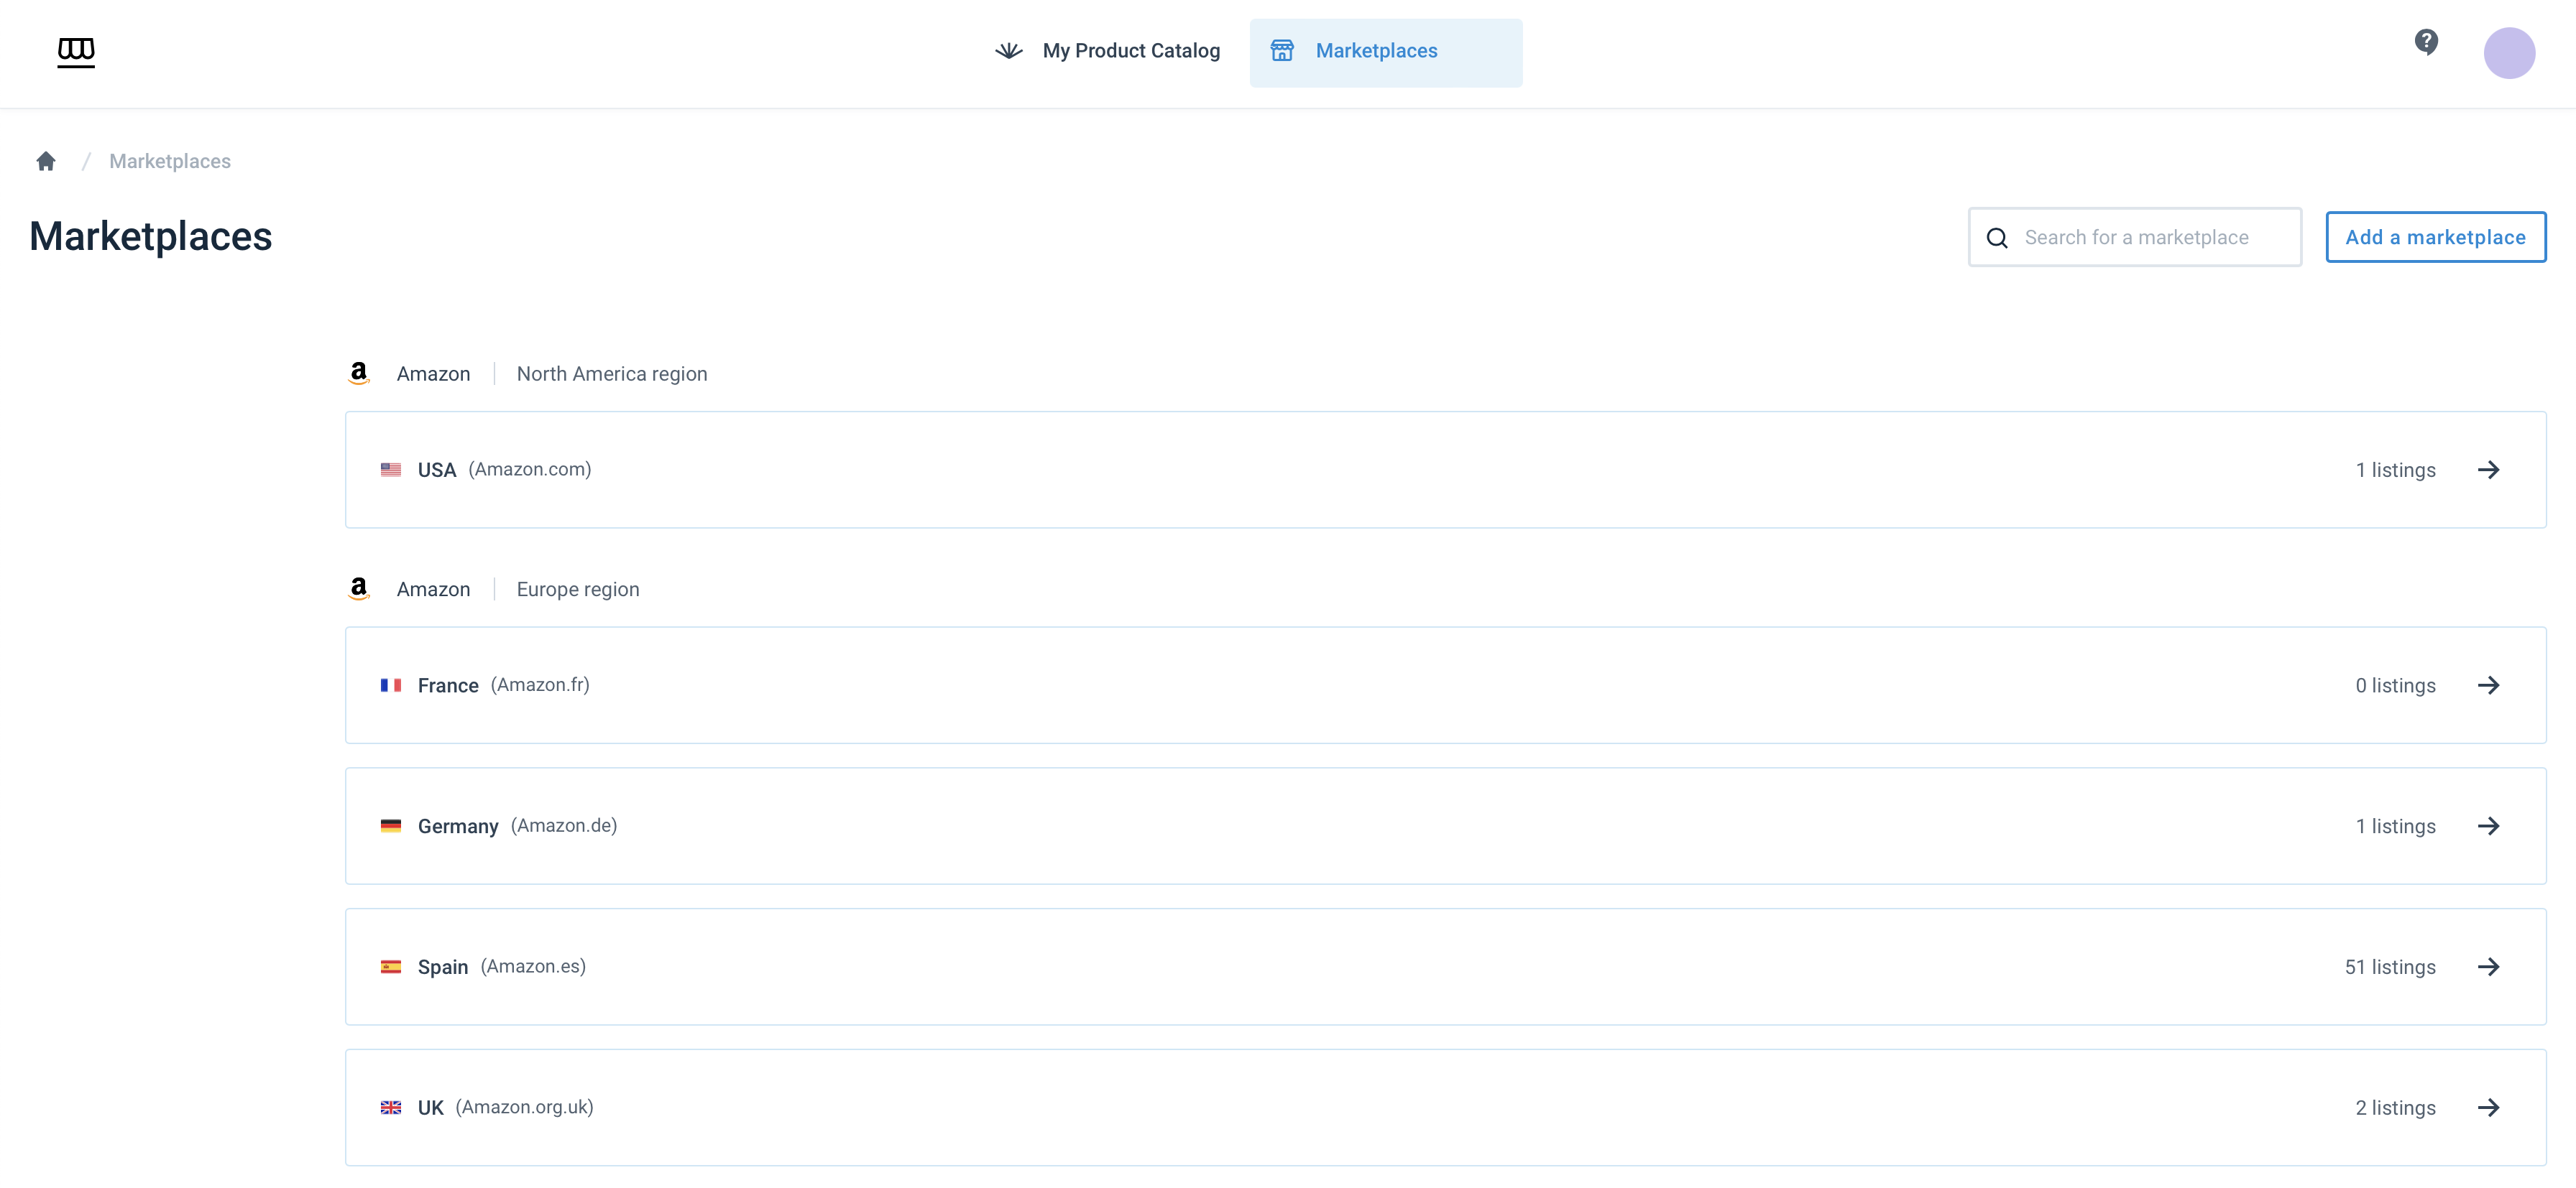Focus the Search for a marketplace field
This screenshot has width=2576, height=1188.
point(2135,238)
